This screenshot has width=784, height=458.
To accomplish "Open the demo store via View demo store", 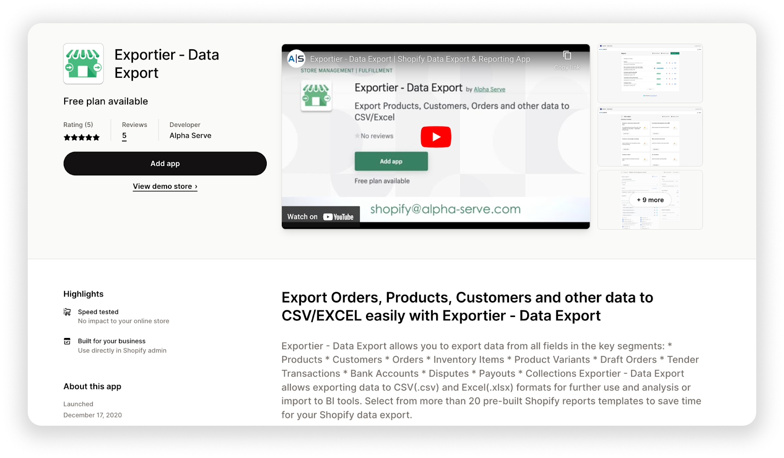I will point(165,186).
